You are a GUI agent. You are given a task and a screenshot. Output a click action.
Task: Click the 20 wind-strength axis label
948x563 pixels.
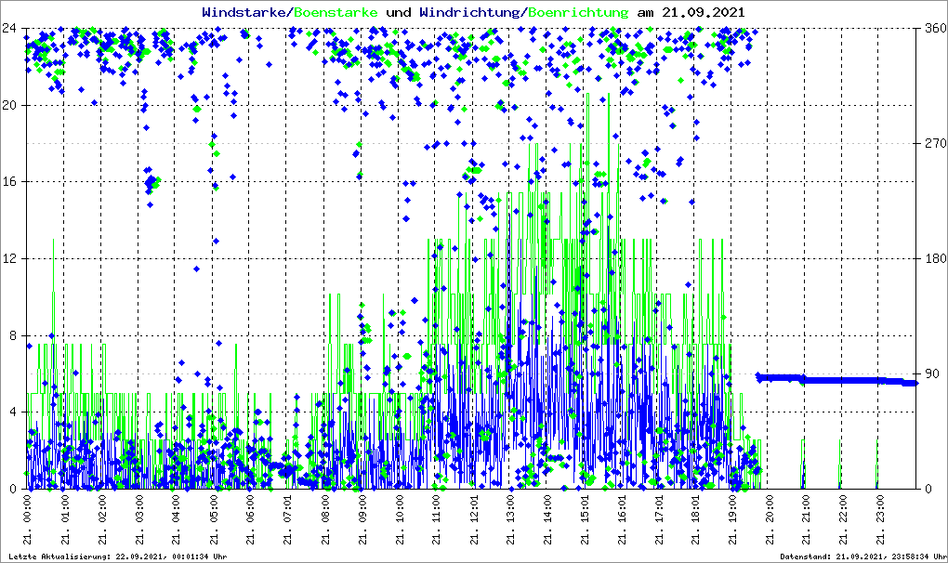click(8, 105)
